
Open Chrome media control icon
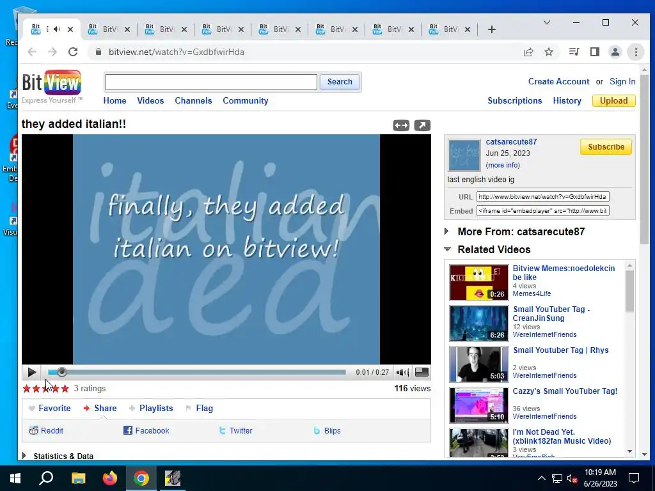click(x=574, y=52)
